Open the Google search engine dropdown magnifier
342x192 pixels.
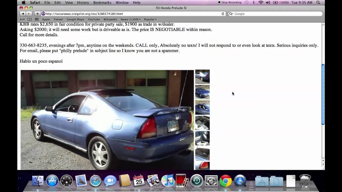pyautogui.click(x=231, y=14)
